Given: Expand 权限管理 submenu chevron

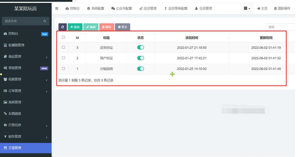Looking at the screenshot, I should [46, 80].
